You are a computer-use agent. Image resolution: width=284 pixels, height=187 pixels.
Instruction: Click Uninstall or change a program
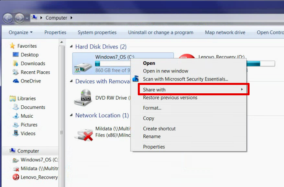[161, 32]
